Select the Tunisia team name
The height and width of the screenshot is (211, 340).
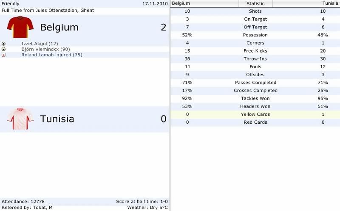57,119
